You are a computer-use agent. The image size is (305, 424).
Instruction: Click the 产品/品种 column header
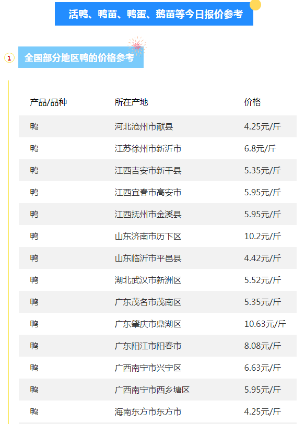click(x=48, y=102)
